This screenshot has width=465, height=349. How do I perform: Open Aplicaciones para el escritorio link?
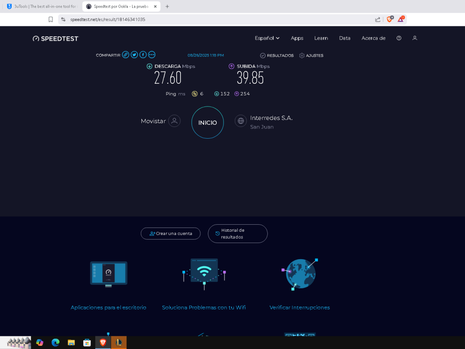[x=108, y=308]
